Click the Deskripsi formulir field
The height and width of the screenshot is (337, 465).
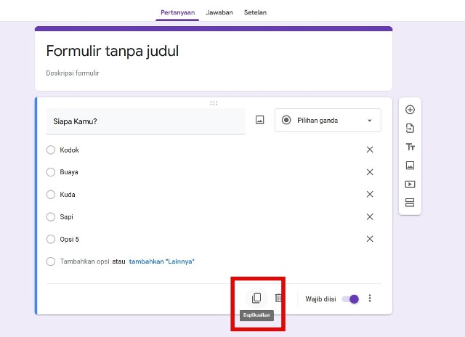tap(73, 73)
